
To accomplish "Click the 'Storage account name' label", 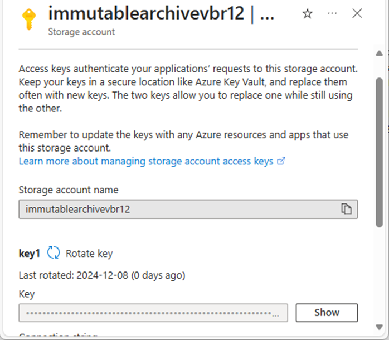I will pos(69,190).
